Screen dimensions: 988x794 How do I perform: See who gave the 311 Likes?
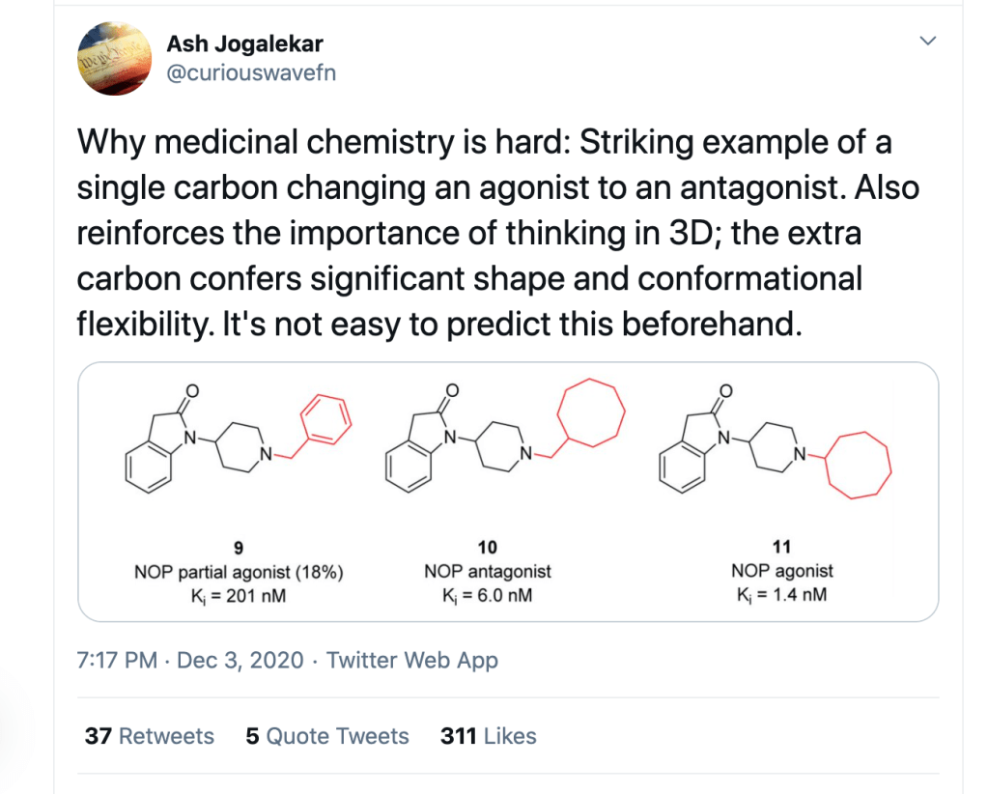[488, 736]
